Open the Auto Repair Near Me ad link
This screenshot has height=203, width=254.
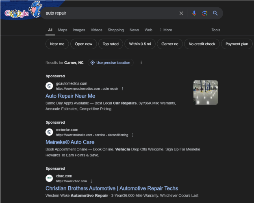(x=70, y=96)
